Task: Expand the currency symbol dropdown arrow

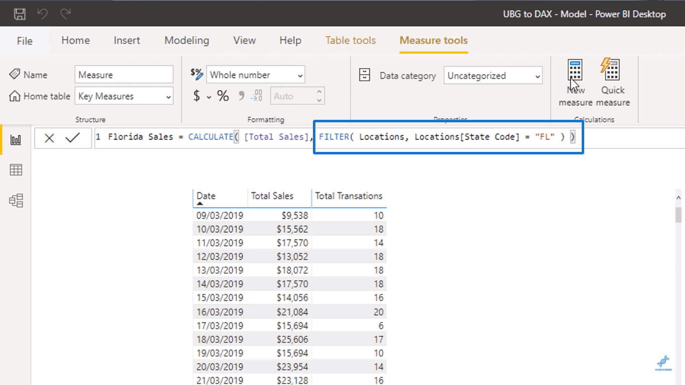Action: [209, 97]
